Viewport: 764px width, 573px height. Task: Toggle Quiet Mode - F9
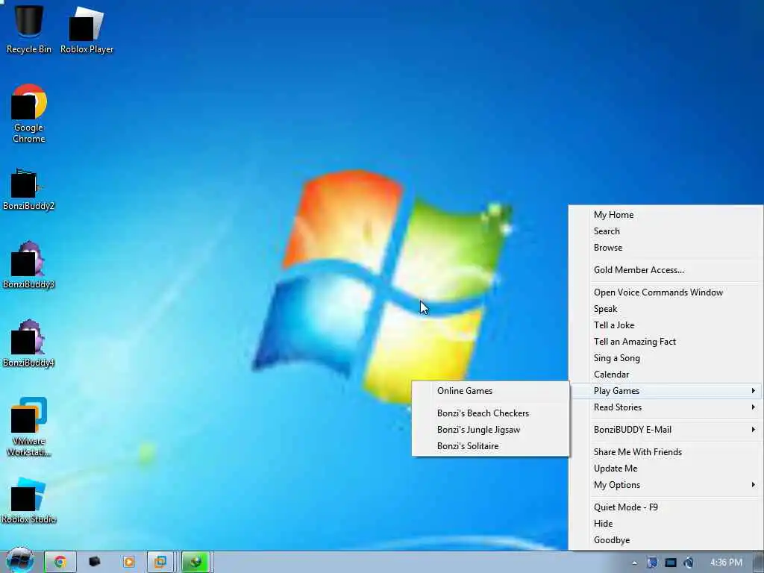(666, 507)
